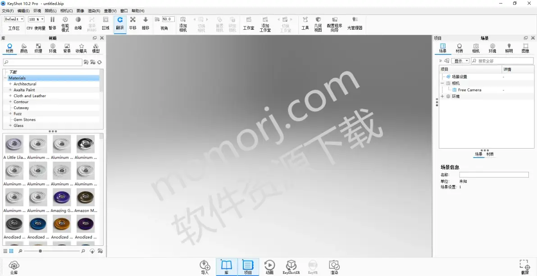The width and height of the screenshot is (537, 276).
Task: Select A Little Lilac material thumbnail
Action: (x=14, y=144)
